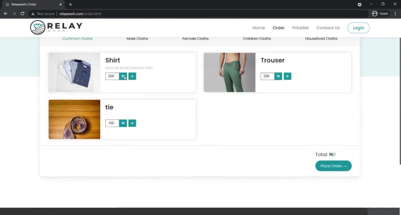Open Chrome's three-dot menu

point(395,14)
